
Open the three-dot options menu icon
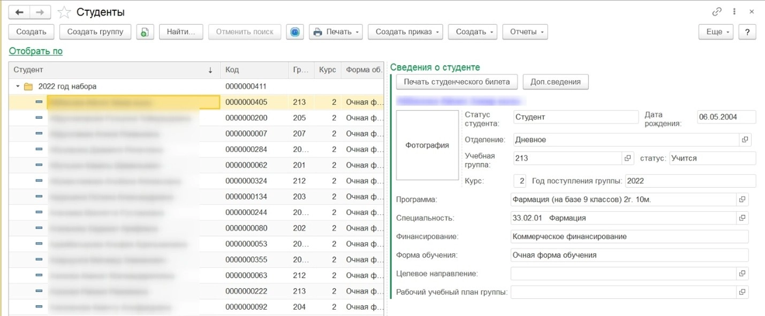(734, 12)
